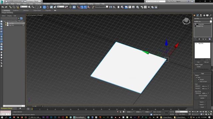Open Render Setup icon
The height and width of the screenshot is (119, 213).
(142, 7)
